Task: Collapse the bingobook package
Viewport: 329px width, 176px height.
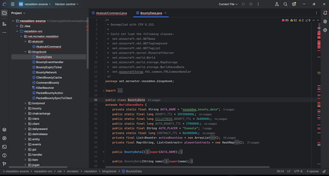Action: 25,52
